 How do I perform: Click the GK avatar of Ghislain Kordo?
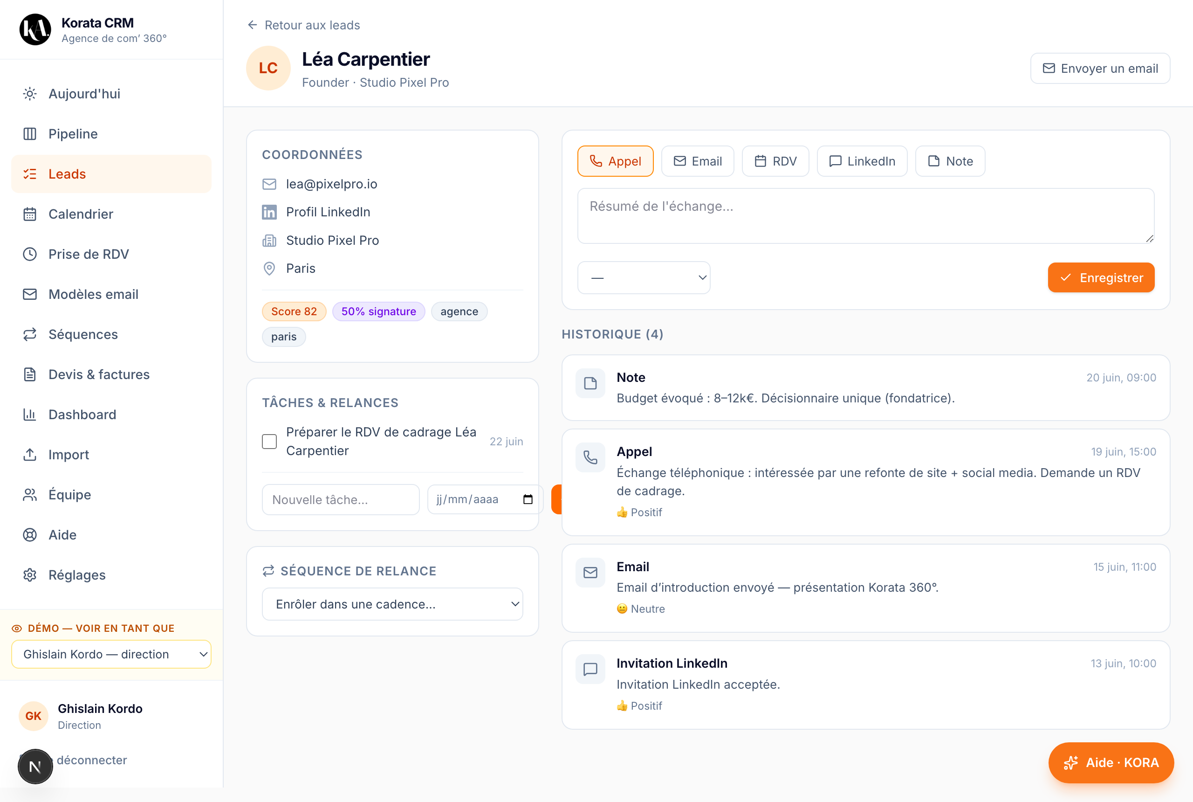tap(33, 716)
